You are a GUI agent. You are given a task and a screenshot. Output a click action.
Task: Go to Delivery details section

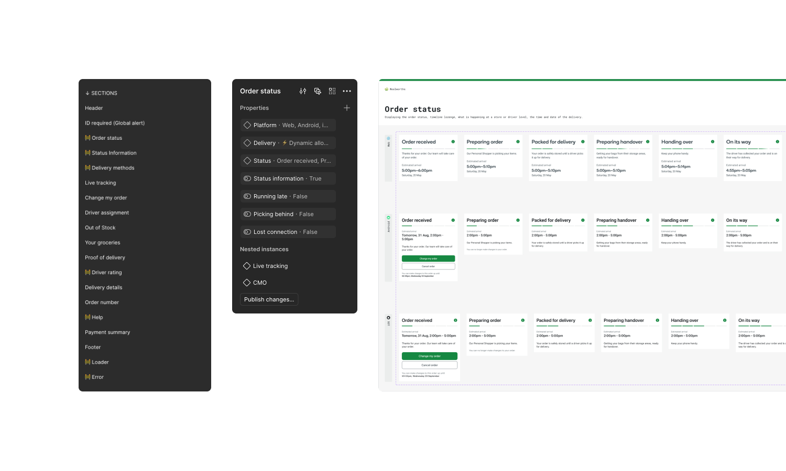[104, 287]
